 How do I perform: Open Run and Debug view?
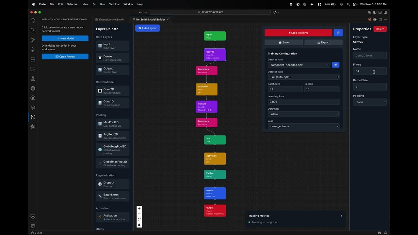pyautogui.click(x=33, y=50)
